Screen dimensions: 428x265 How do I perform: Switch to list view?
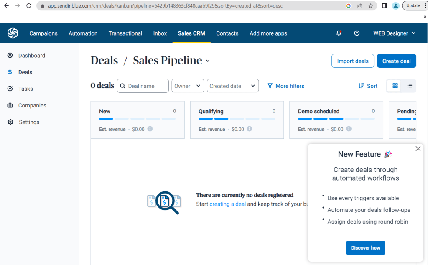click(x=410, y=86)
